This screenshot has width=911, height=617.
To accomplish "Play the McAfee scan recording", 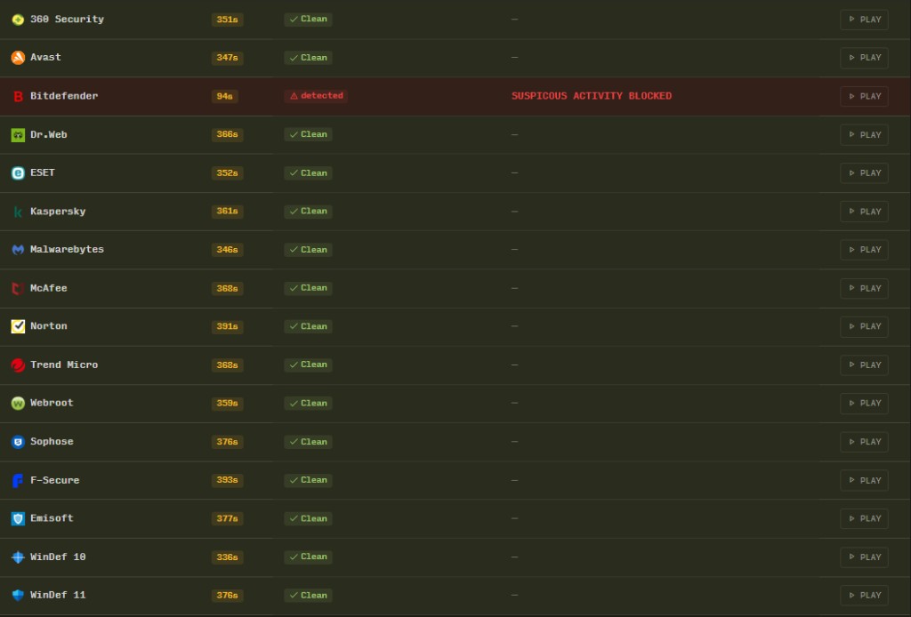I will tap(864, 288).
